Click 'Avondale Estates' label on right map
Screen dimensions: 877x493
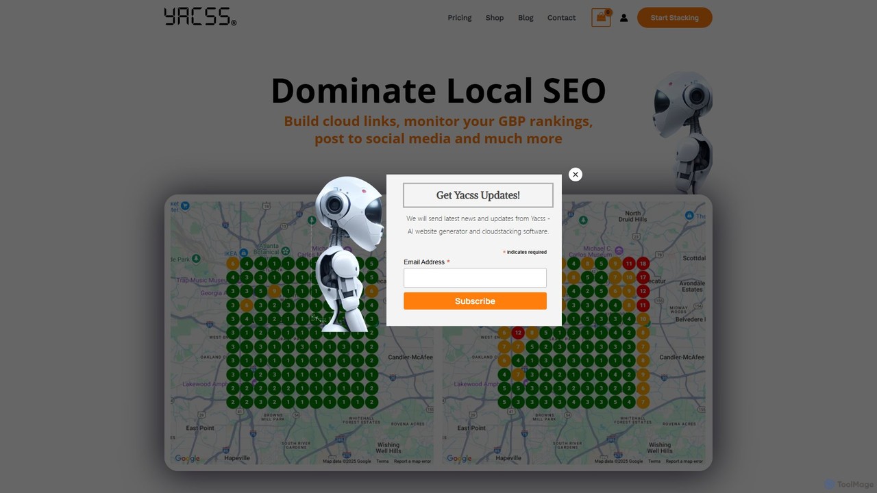click(692, 286)
